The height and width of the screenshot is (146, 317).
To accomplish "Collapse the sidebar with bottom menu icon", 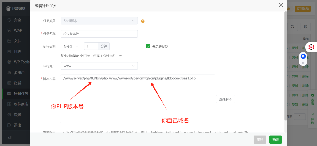I will click(x=10, y=137).
